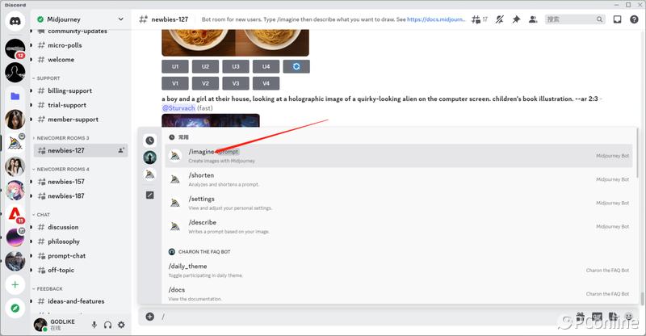Open server icon with 12 badge
Viewport: 646px width, 336px height.
click(x=15, y=48)
